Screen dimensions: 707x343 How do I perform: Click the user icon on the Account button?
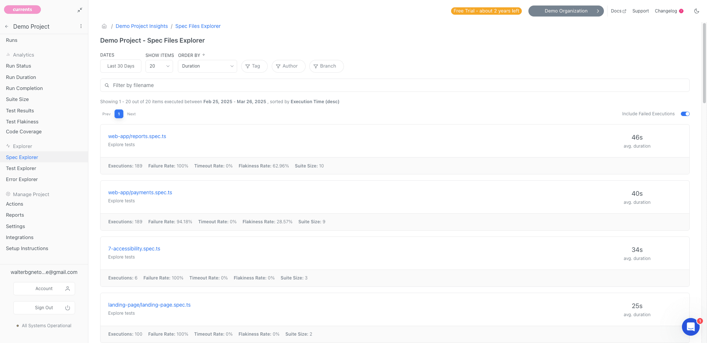[x=67, y=289]
